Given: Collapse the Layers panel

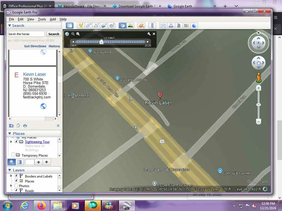Looking at the screenshot, I should coord(10,170).
